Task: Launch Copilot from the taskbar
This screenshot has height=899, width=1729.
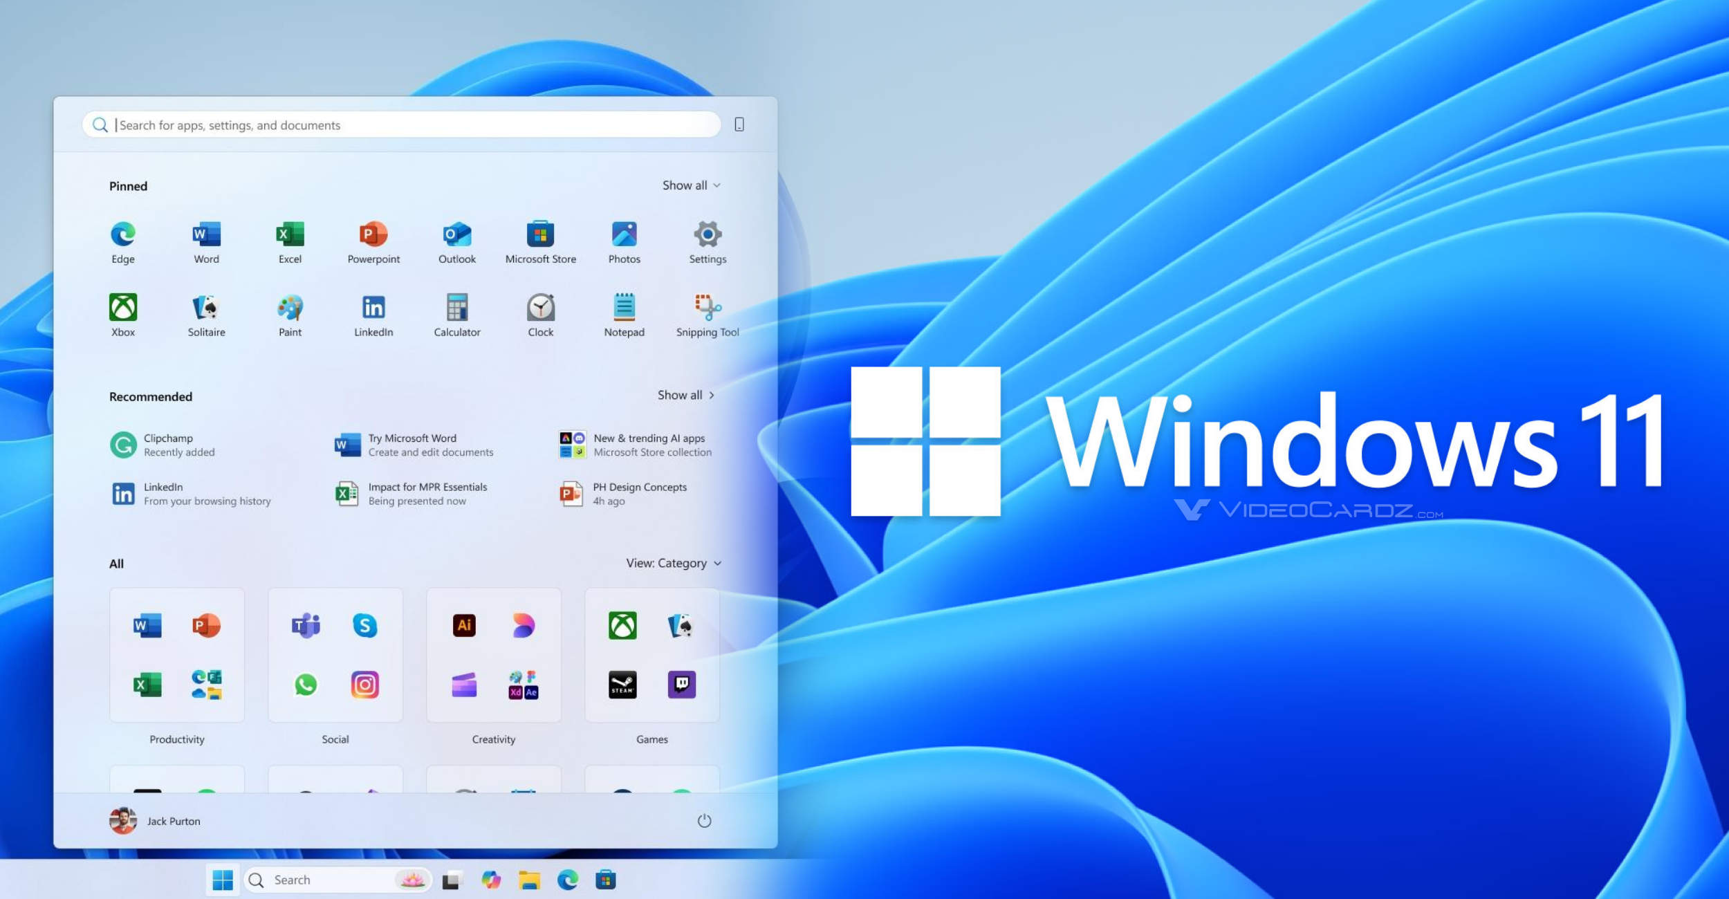Action: [x=491, y=880]
